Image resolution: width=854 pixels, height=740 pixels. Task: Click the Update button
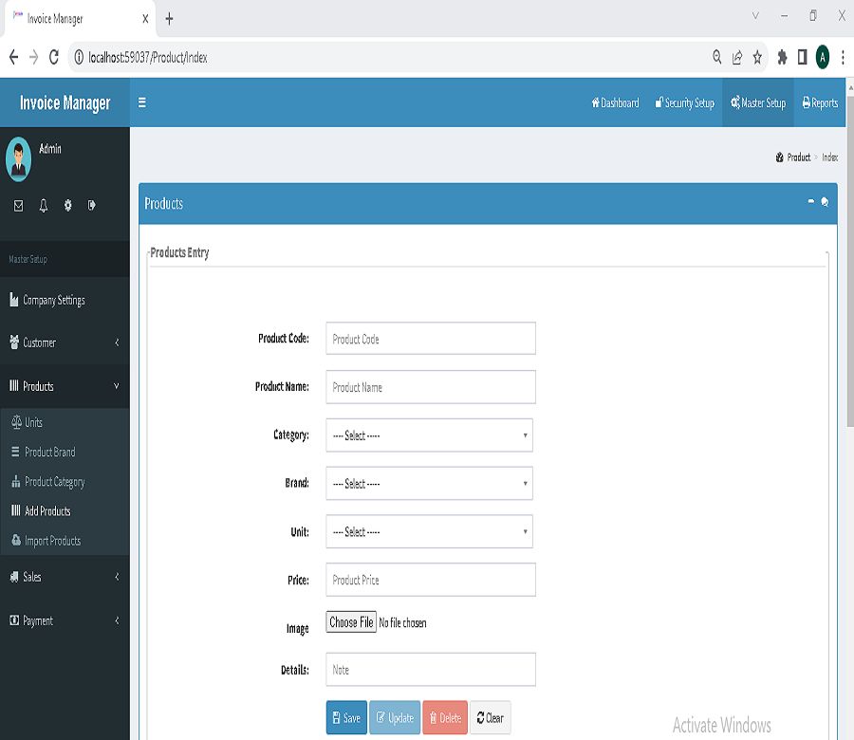coord(395,717)
